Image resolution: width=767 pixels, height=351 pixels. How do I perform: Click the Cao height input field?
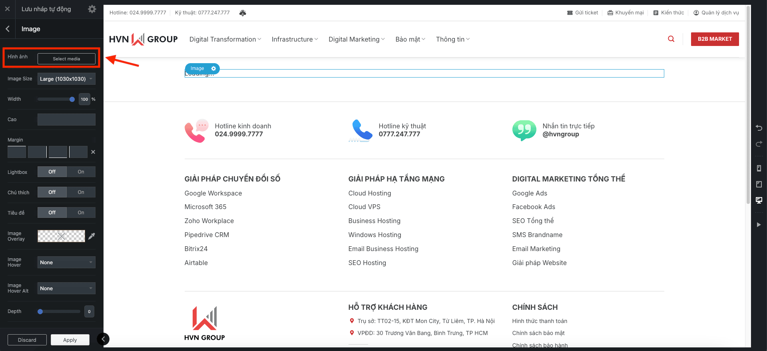tap(66, 120)
